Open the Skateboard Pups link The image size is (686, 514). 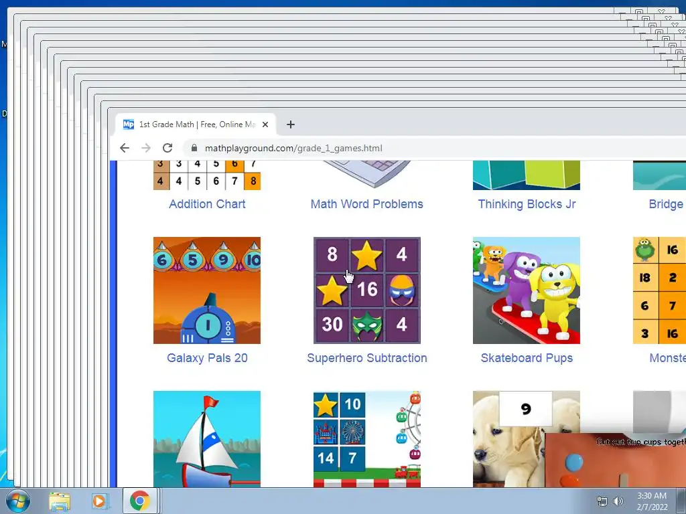coord(527,358)
